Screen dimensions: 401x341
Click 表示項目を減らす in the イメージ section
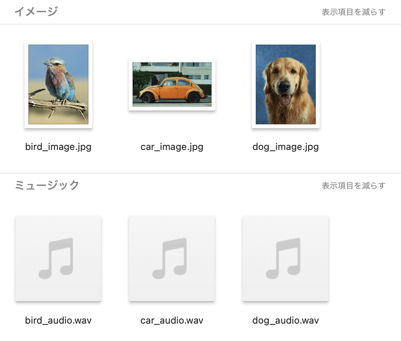click(353, 12)
